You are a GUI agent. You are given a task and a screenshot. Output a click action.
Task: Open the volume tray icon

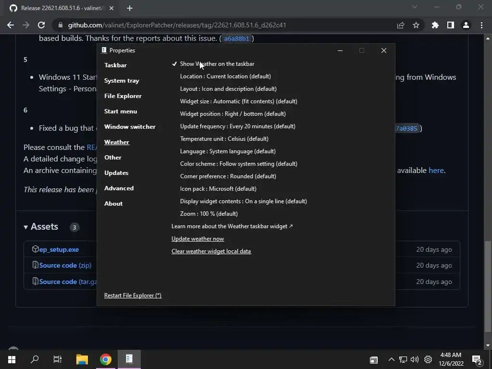415,359
